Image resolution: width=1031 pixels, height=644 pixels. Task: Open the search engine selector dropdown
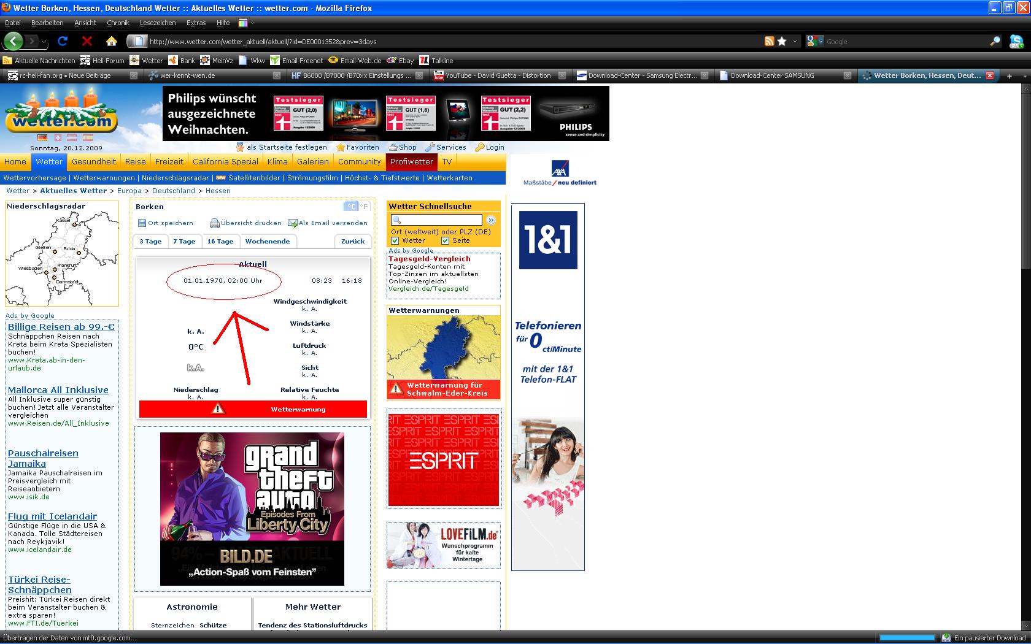click(x=821, y=41)
